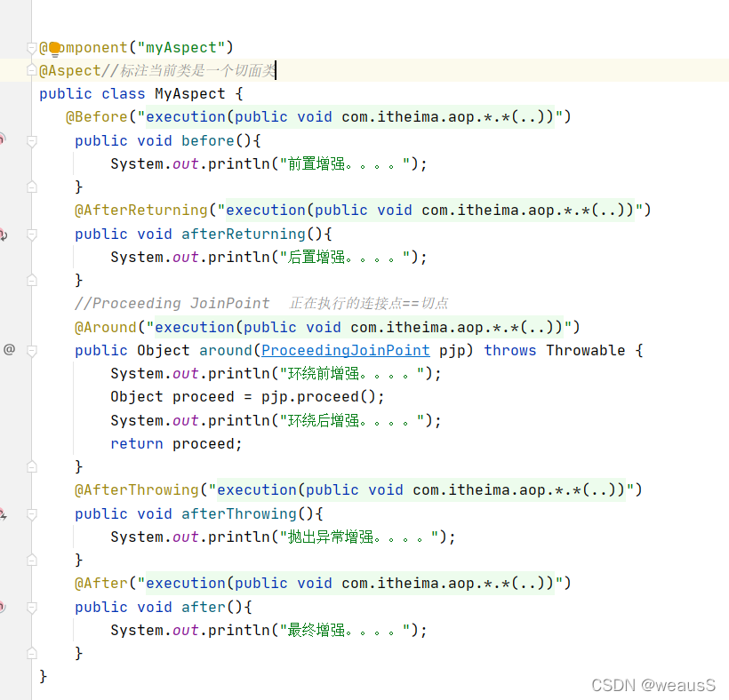Click the string "环绕前增强。。。。"
Image resolution: width=729 pixels, height=700 pixels.
[352, 373]
